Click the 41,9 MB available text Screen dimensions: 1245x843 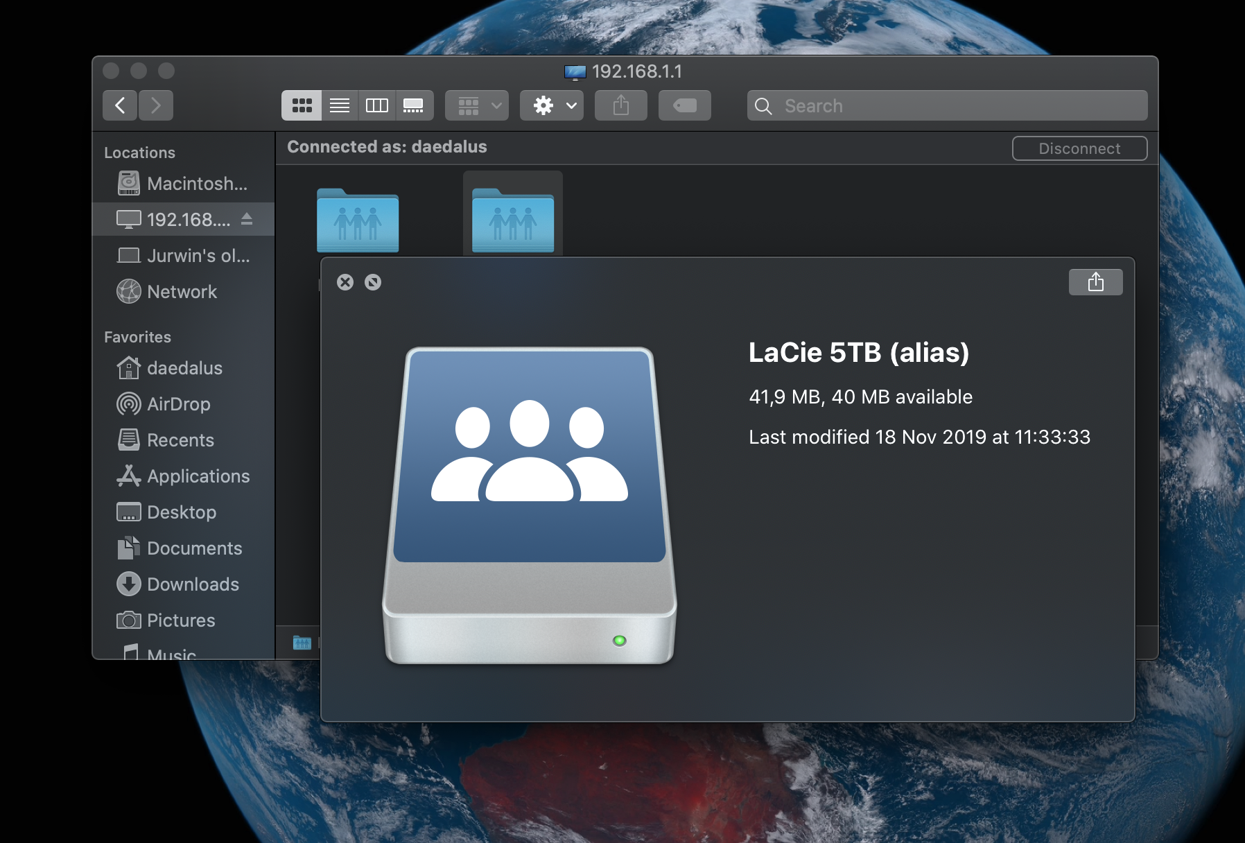pyautogui.click(x=860, y=397)
